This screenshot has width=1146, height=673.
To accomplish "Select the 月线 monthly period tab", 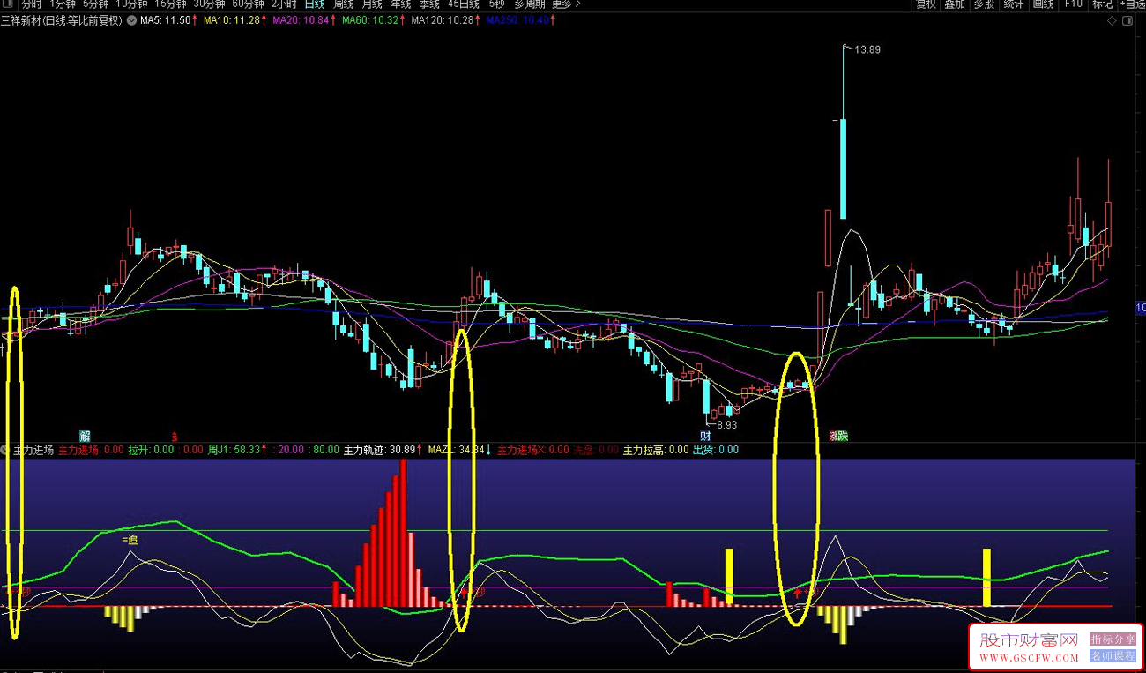I will (372, 4).
